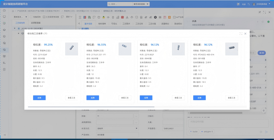Image resolution: width=274 pixels, height=140 pixels.
Task: Open the supply method dropdown
Action: point(118,128)
